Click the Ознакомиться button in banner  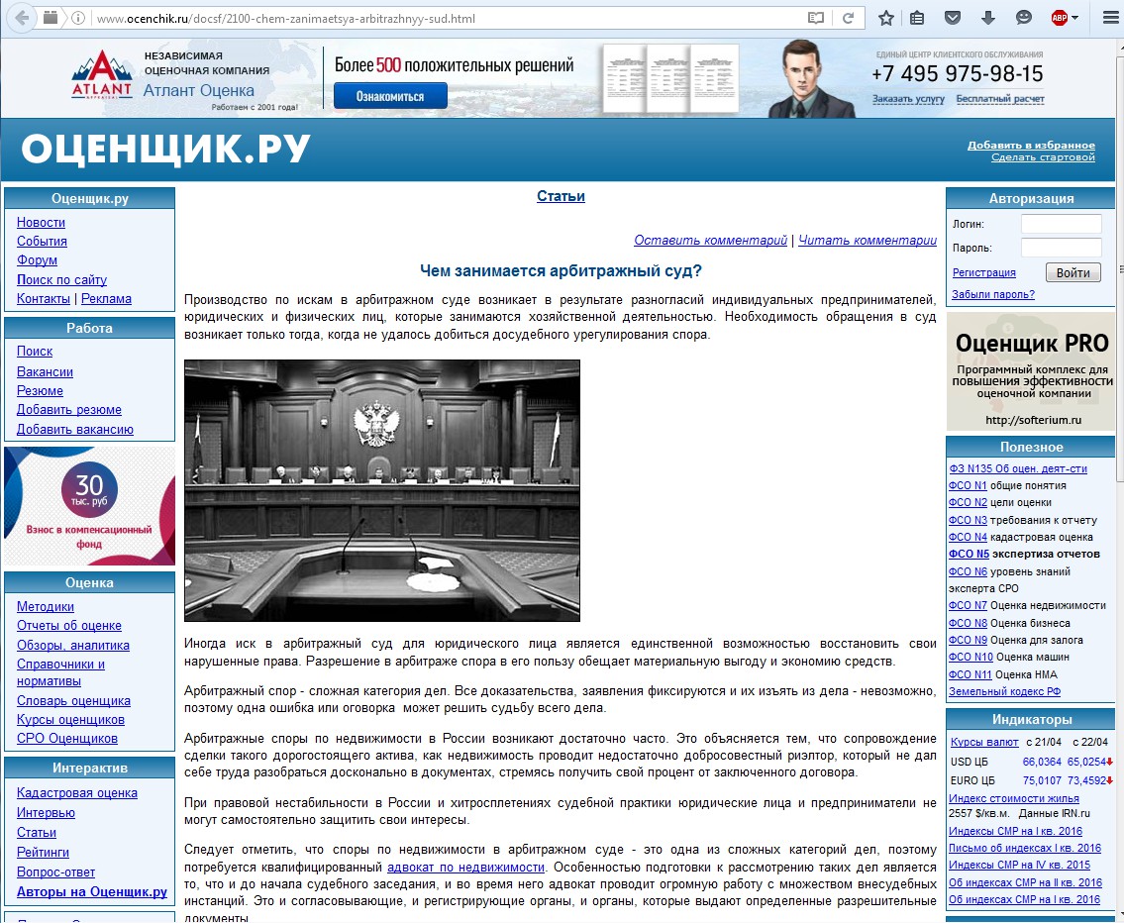click(390, 96)
